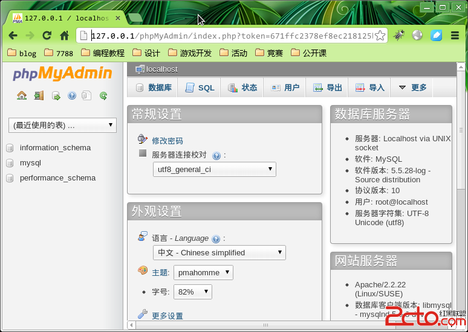The height and width of the screenshot is (332, 468).
Task: Click the 修改密码 link
Action: pos(167,141)
